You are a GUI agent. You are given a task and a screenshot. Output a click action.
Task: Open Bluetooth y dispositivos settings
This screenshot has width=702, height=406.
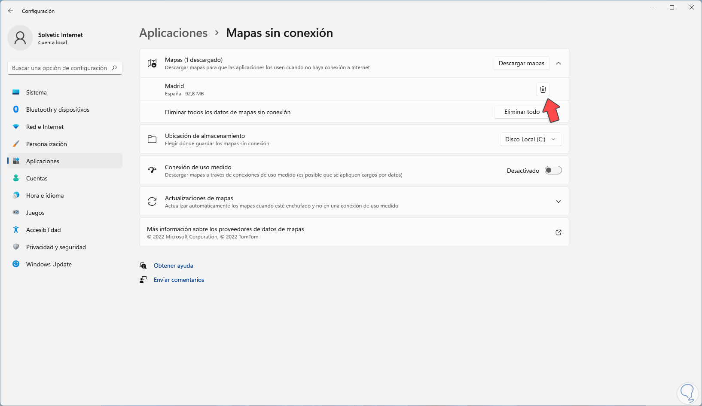(x=58, y=110)
